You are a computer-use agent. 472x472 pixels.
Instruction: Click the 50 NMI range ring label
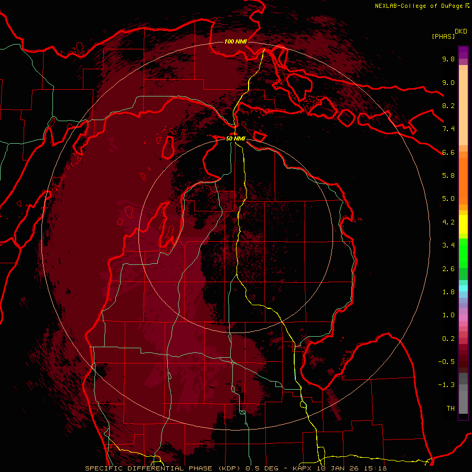tap(235, 138)
